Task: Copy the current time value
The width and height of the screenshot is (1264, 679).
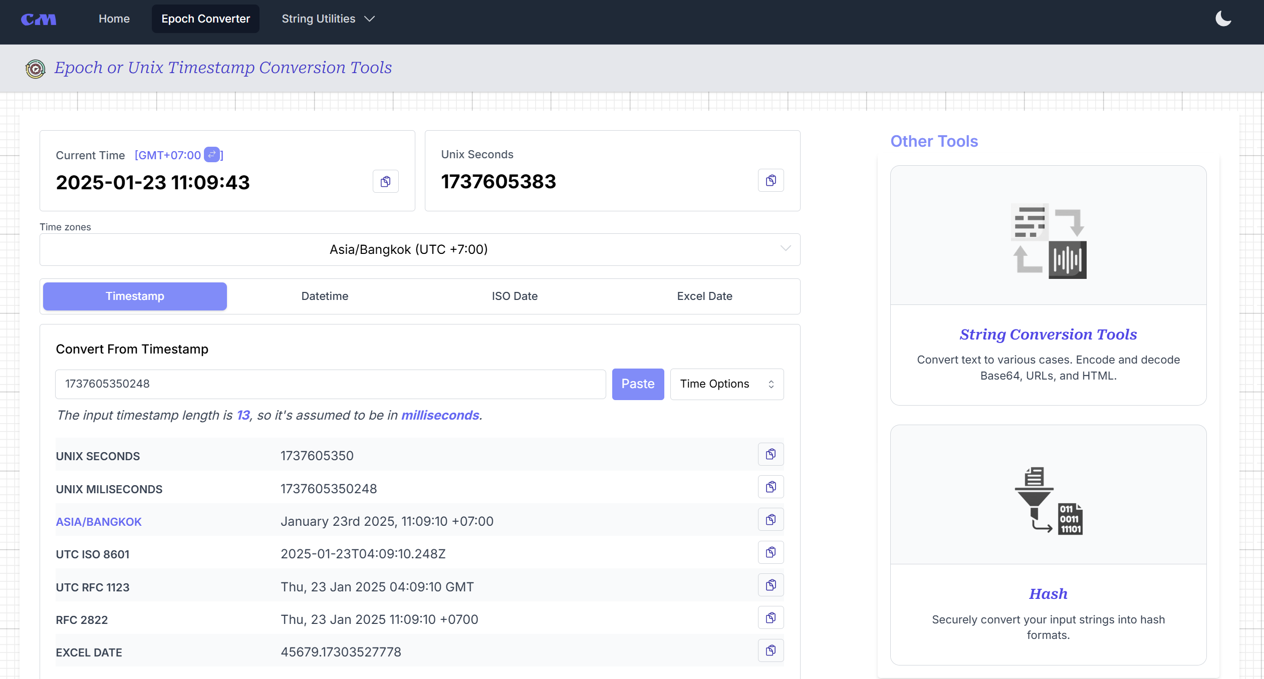Action: click(x=385, y=181)
